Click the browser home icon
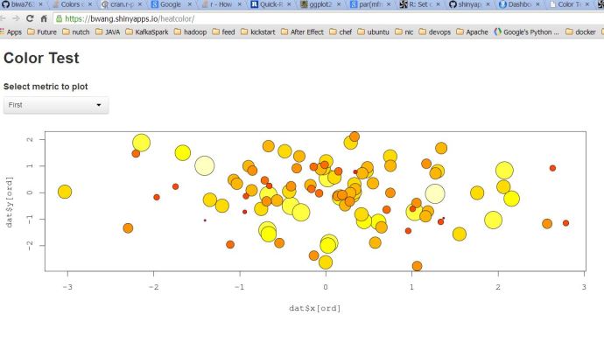Image resolution: width=604 pixels, height=350 pixels. pos(44,18)
